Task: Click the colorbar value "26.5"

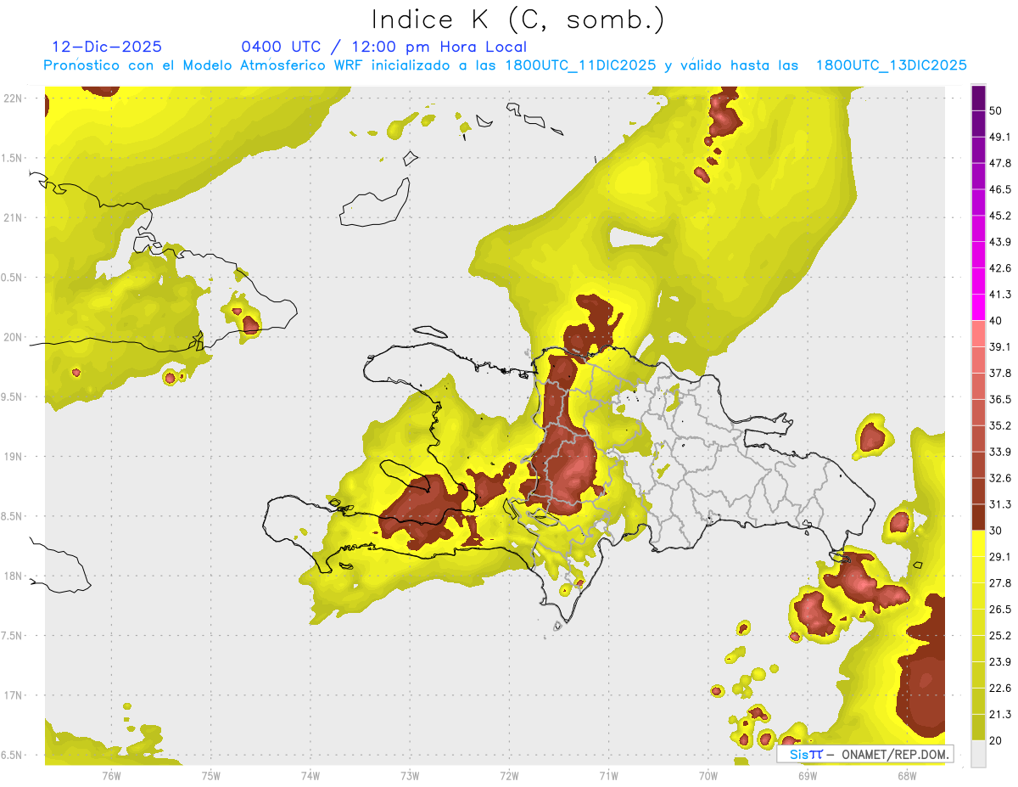Action: 1000,610
